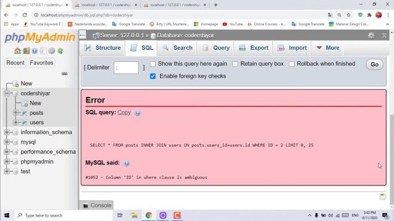Reload navigation panel green icon
This screenshot has height=221, width=394.
pos(60,51)
